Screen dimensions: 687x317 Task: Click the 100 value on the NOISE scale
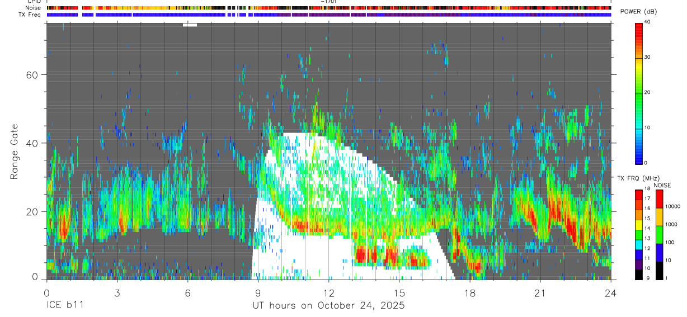click(669, 242)
